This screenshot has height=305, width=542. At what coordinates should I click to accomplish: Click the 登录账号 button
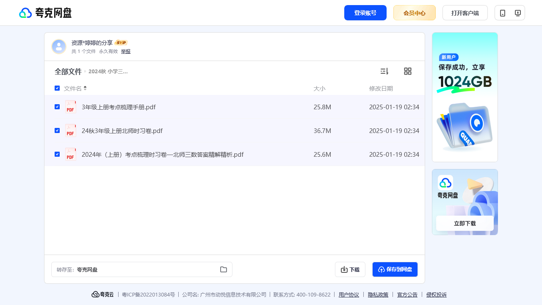pyautogui.click(x=365, y=13)
